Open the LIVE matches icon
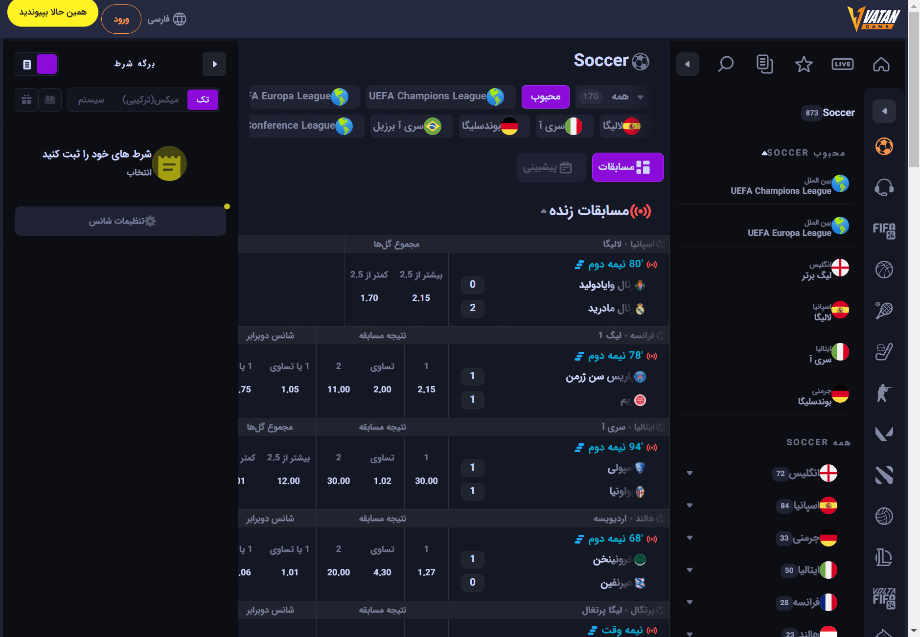Viewport: 920px width, 637px height. click(x=843, y=64)
